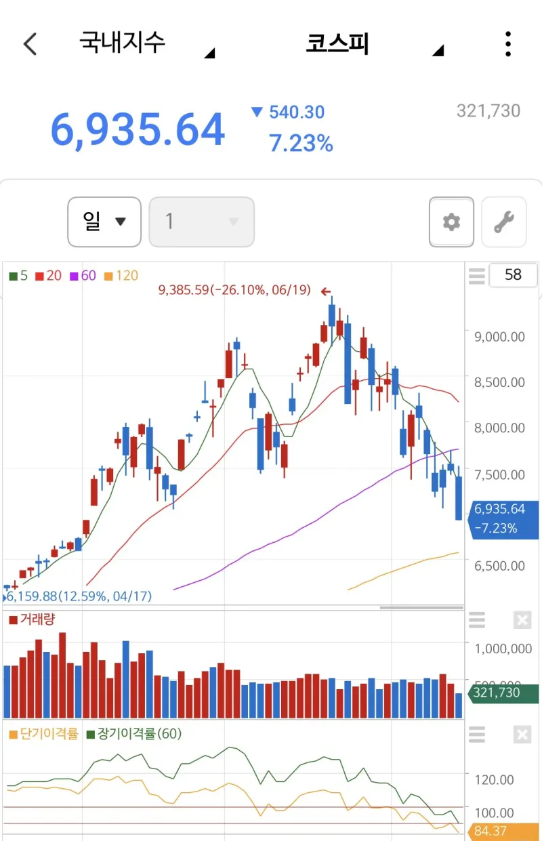542x841 pixels.
Task: Open volume panel hamburger menu icon
Action: 477,620
